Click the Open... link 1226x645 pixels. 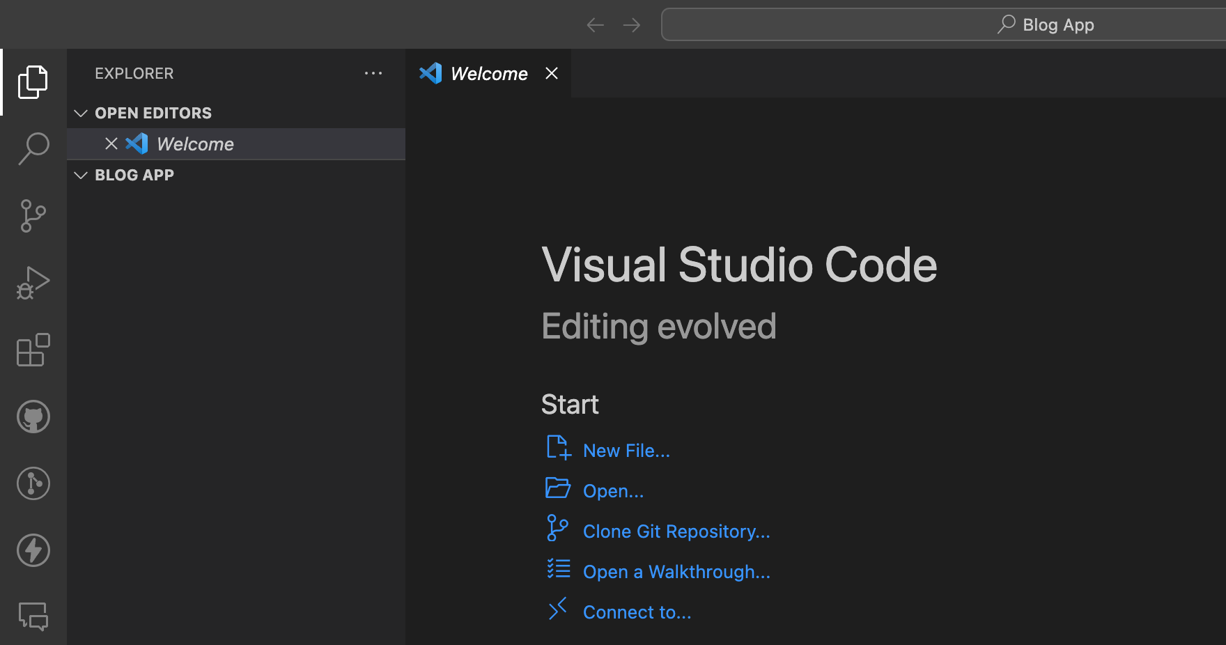614,491
